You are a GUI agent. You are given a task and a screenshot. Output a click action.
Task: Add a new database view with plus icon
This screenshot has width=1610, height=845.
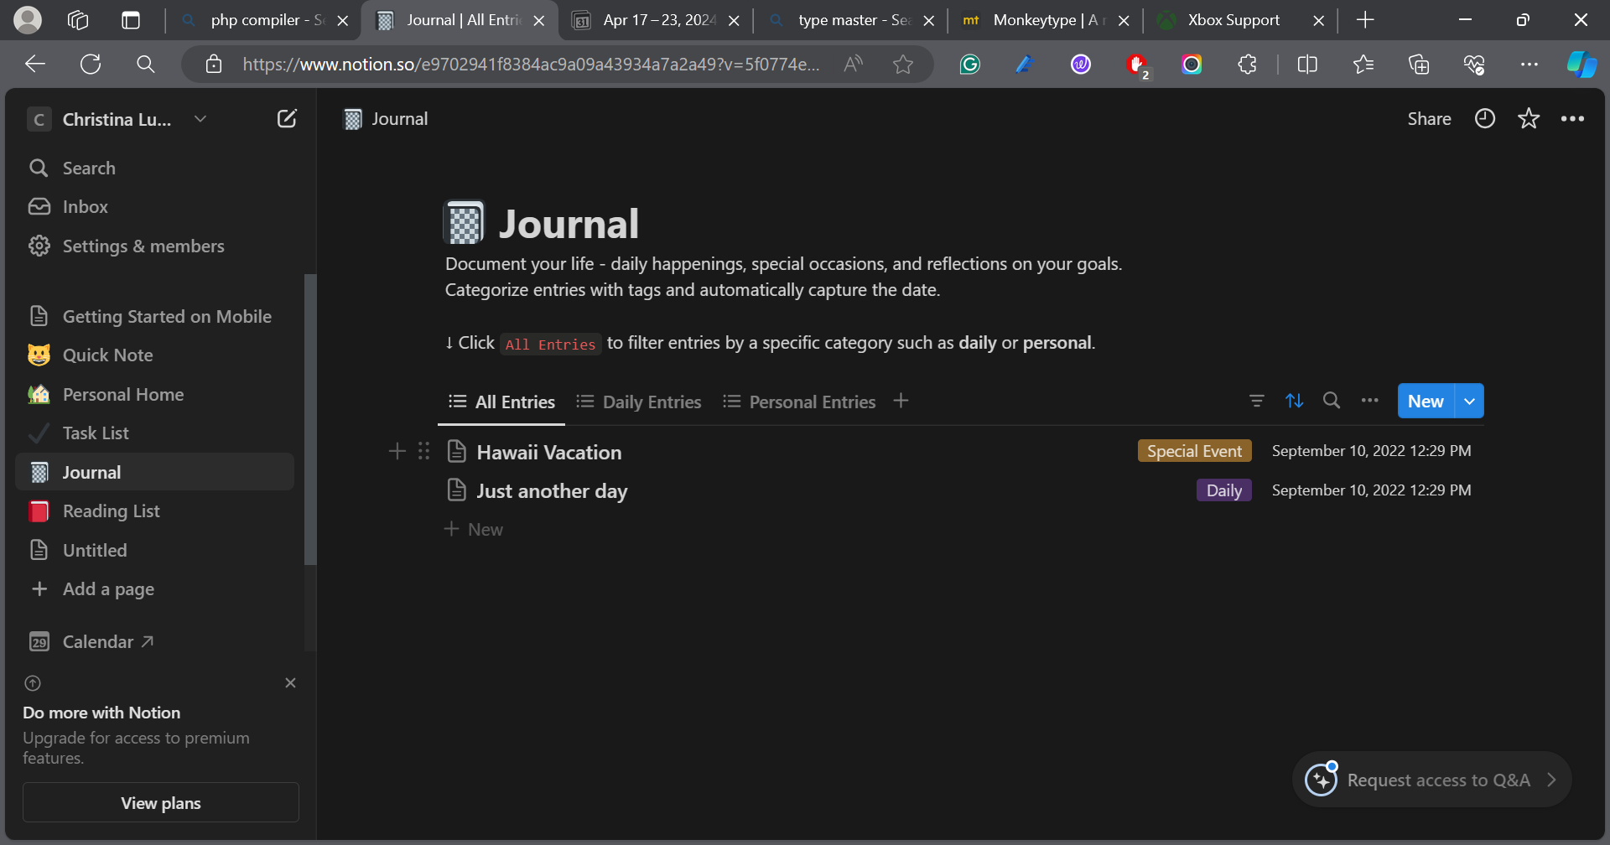click(901, 402)
